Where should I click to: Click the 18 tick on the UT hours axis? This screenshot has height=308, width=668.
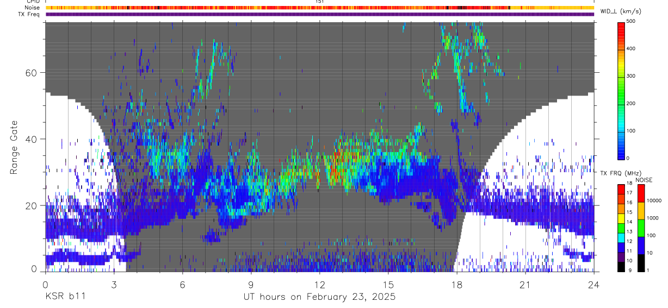[x=457, y=284]
